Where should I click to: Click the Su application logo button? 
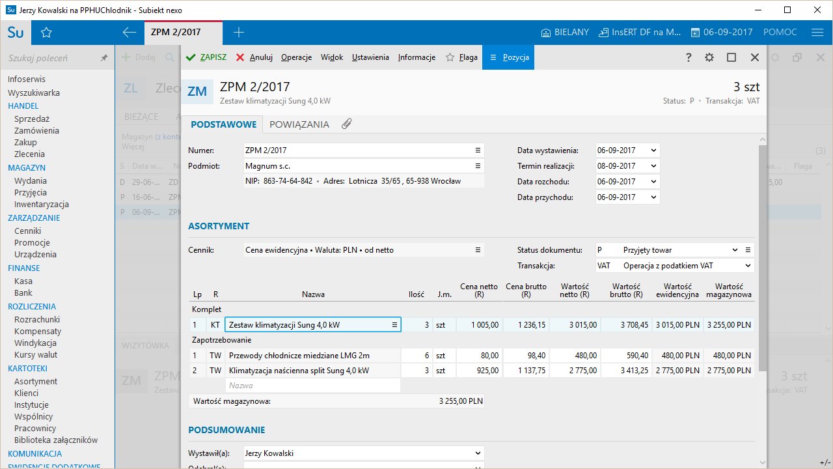16,33
